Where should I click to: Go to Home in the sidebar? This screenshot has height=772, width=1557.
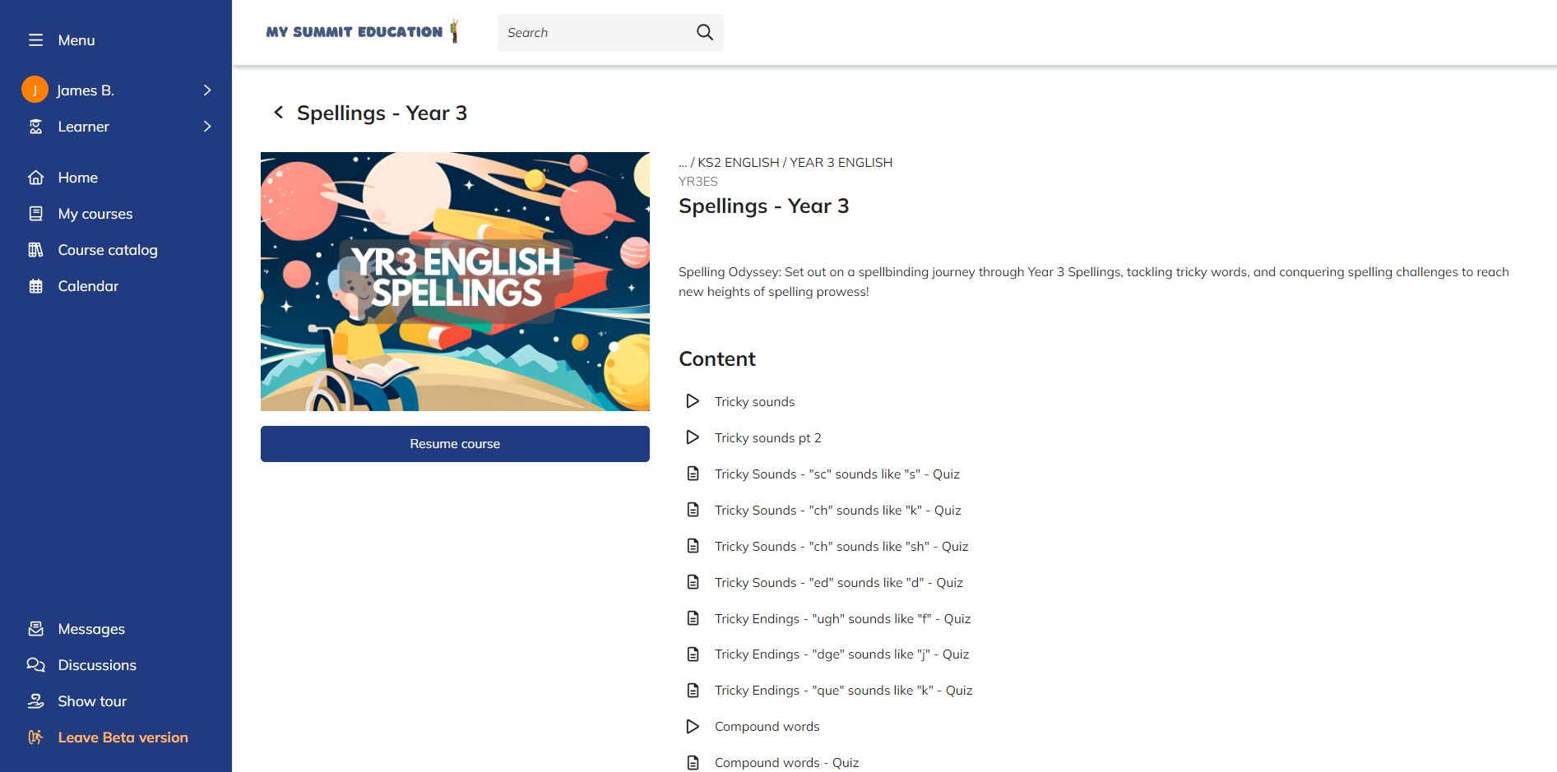point(78,178)
